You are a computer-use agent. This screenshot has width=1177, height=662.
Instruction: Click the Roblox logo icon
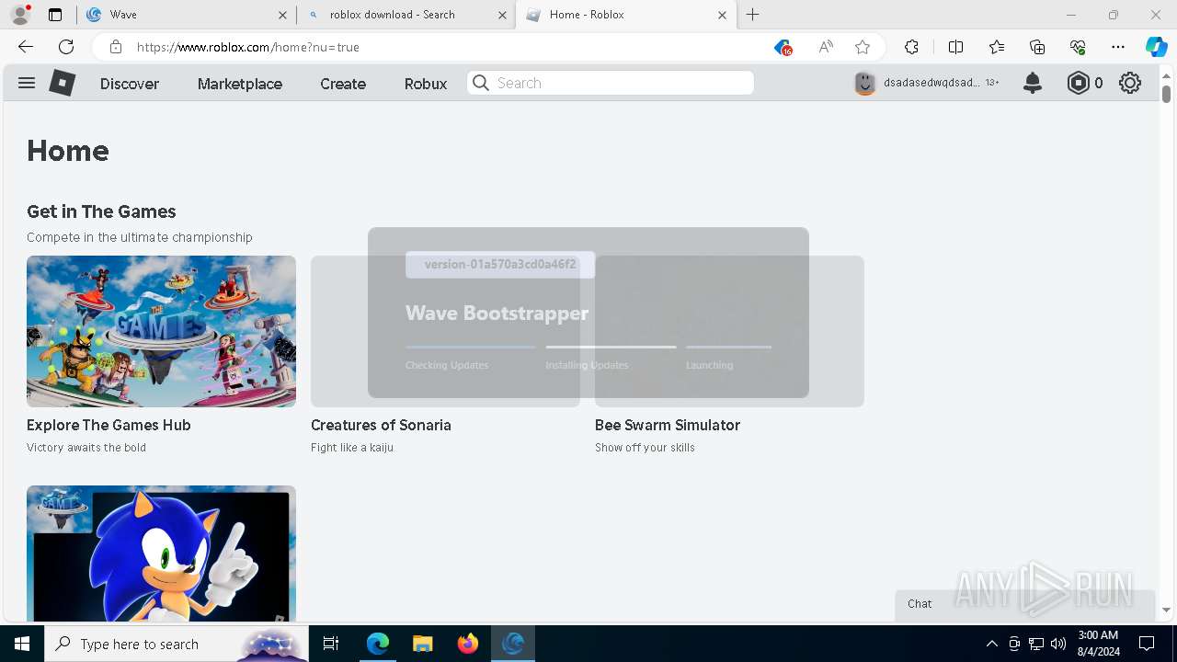[62, 83]
